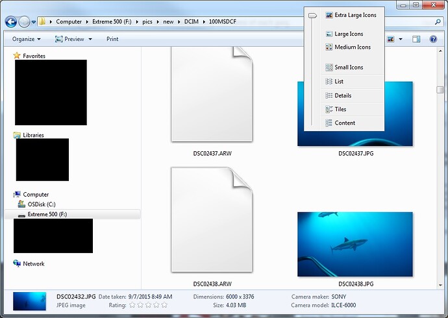Screen dimensions: 448x318
Task: Select the DSC02437.ARW file icon
Action: pos(212,95)
